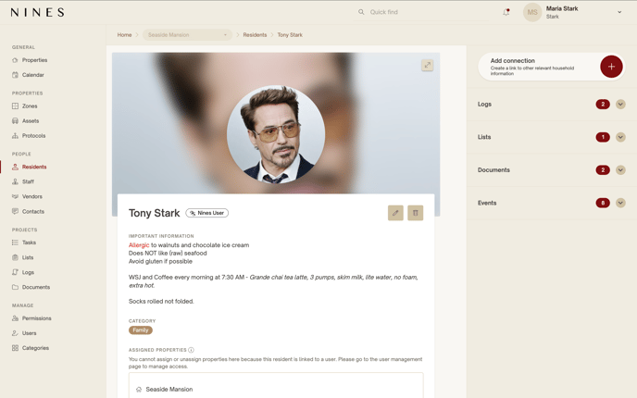Open the Maria Stark account menu chevron

(619, 12)
